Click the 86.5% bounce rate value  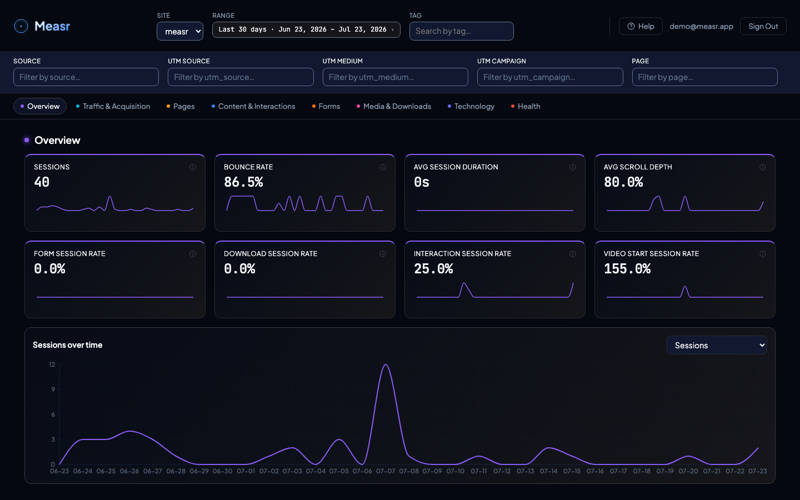coord(243,182)
